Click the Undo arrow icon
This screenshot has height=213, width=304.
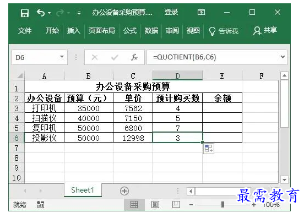click(41, 13)
